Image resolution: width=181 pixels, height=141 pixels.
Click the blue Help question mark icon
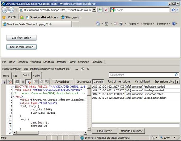pyautogui.click(x=174, y=23)
